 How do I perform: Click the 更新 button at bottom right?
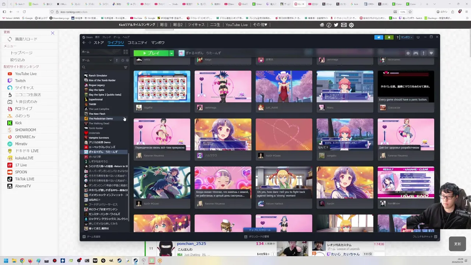[457, 244]
